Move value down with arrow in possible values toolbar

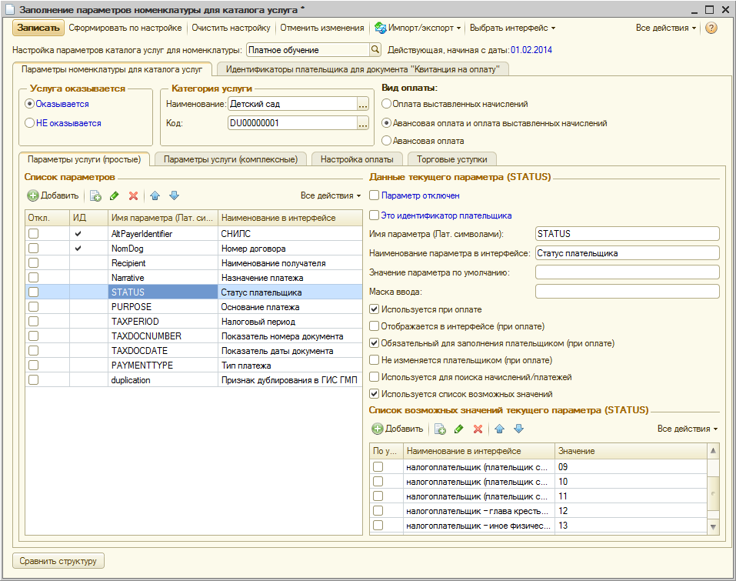[518, 429]
